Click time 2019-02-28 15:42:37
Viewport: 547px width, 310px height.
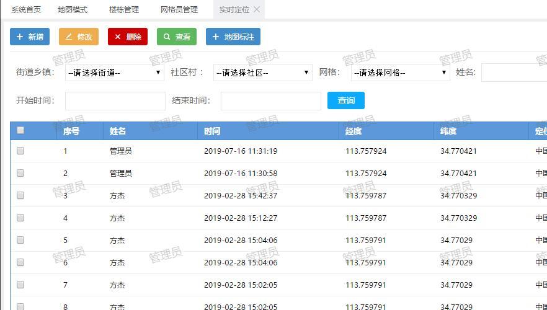(241, 196)
